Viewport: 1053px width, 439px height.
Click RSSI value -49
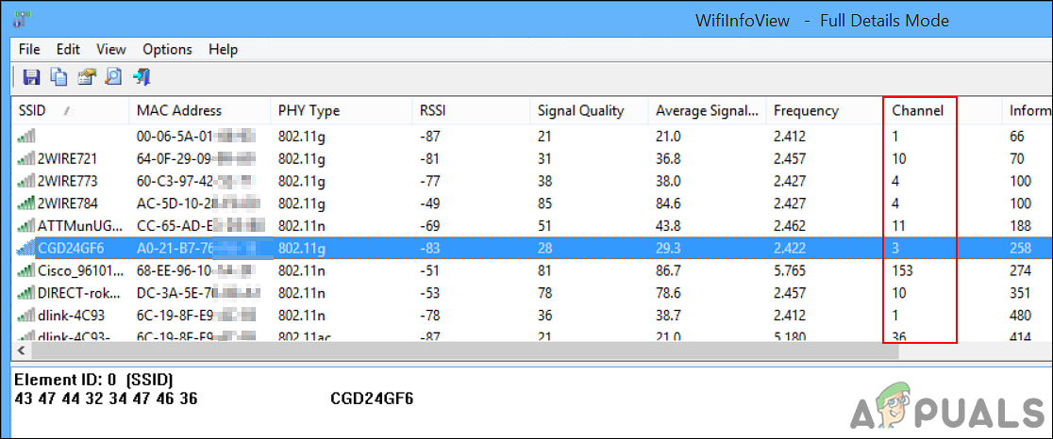[x=430, y=203]
